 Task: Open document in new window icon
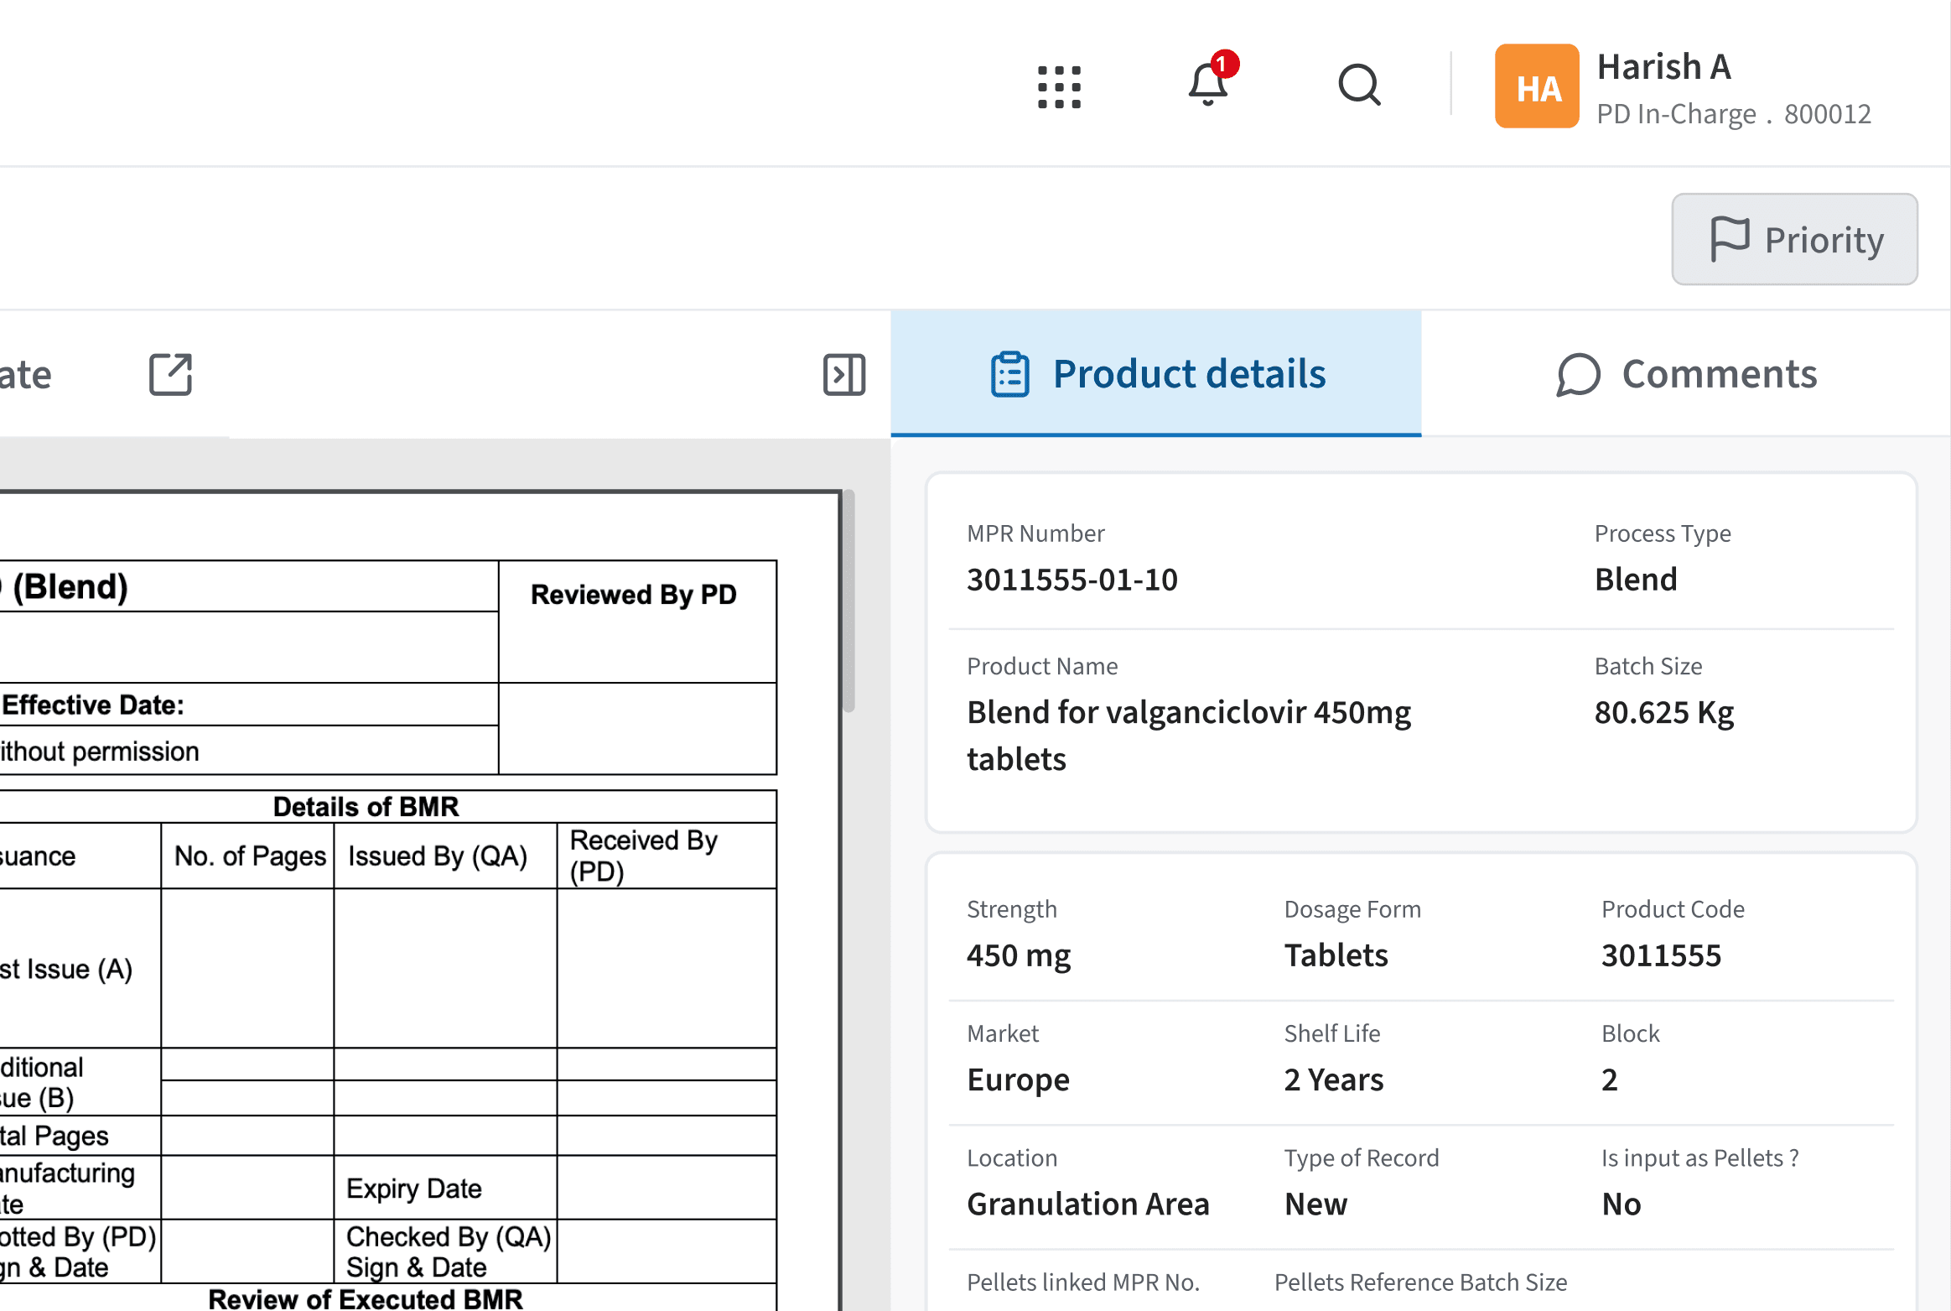(x=170, y=374)
